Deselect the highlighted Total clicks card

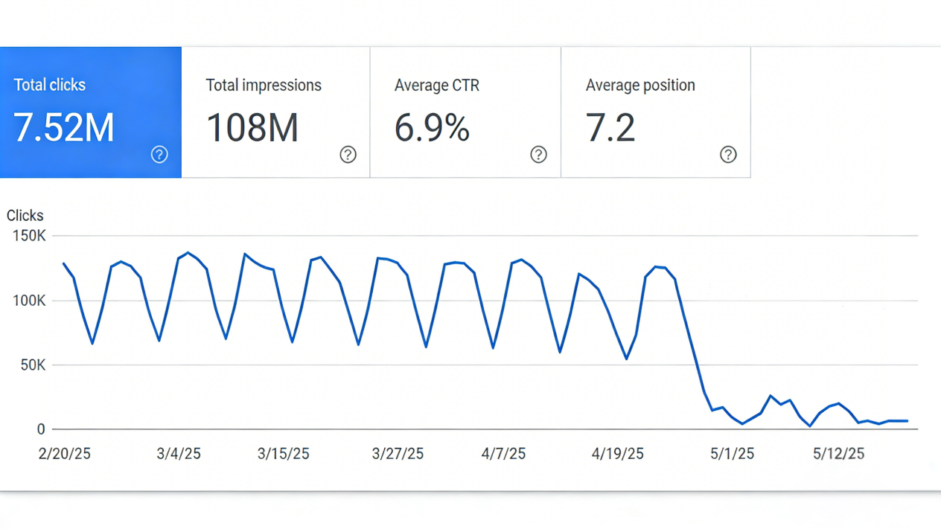point(91,112)
